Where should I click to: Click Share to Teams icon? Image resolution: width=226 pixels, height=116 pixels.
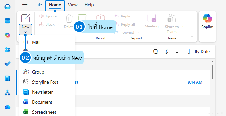coord(172,18)
